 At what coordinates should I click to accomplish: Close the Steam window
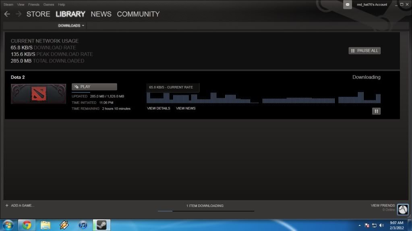407,4
